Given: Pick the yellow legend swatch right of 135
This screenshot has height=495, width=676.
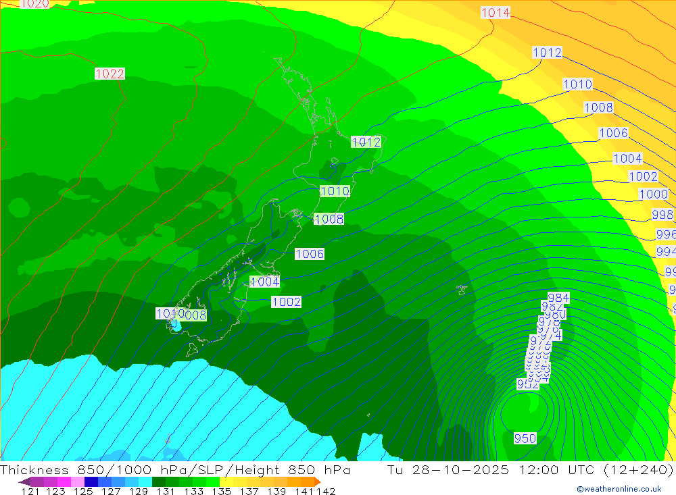Looking at the screenshot, I should click(226, 481).
